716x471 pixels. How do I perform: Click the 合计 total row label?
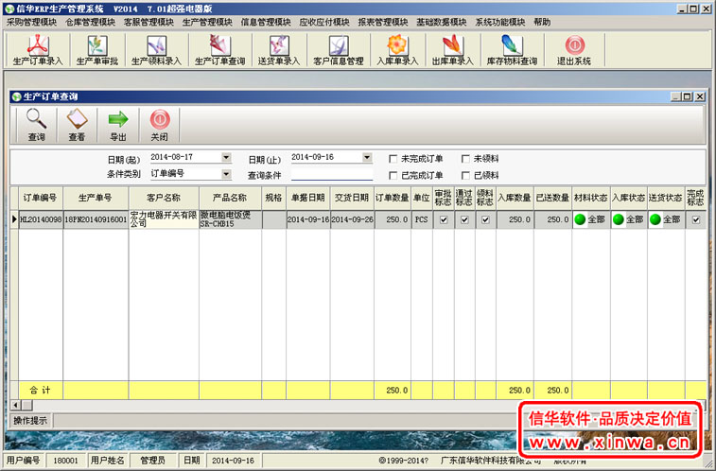point(40,391)
